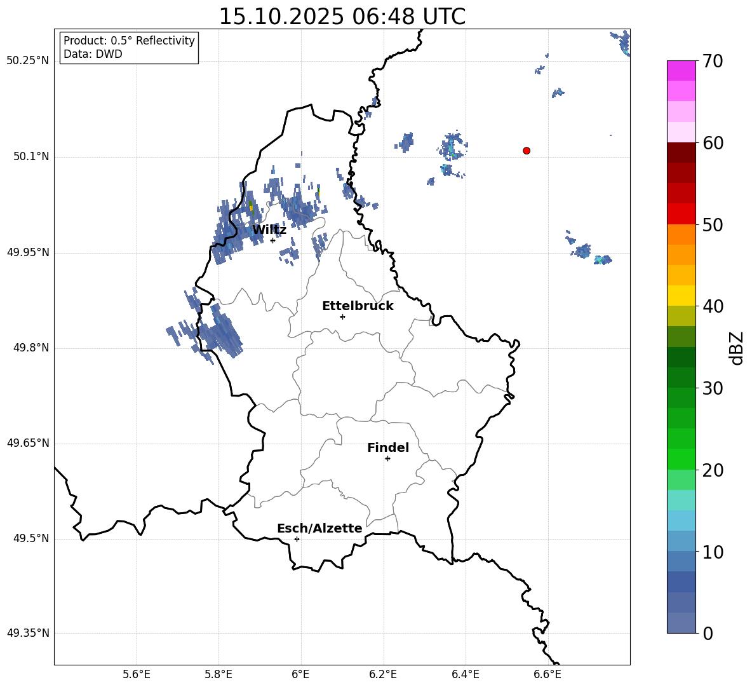Screen dimensions: 752x687
Task: Click the colorbar label 40
Action: click(x=713, y=306)
